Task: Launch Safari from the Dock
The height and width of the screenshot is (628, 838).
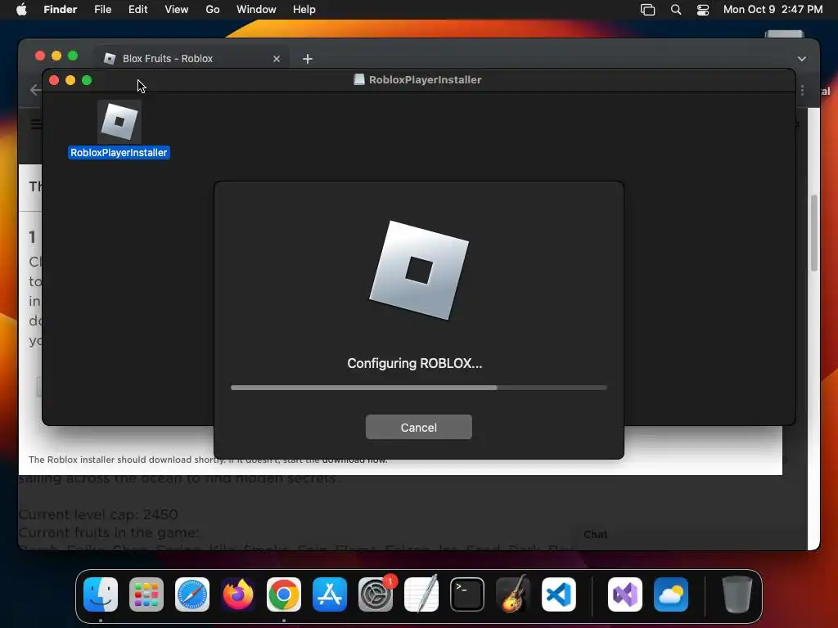Action: [192, 594]
